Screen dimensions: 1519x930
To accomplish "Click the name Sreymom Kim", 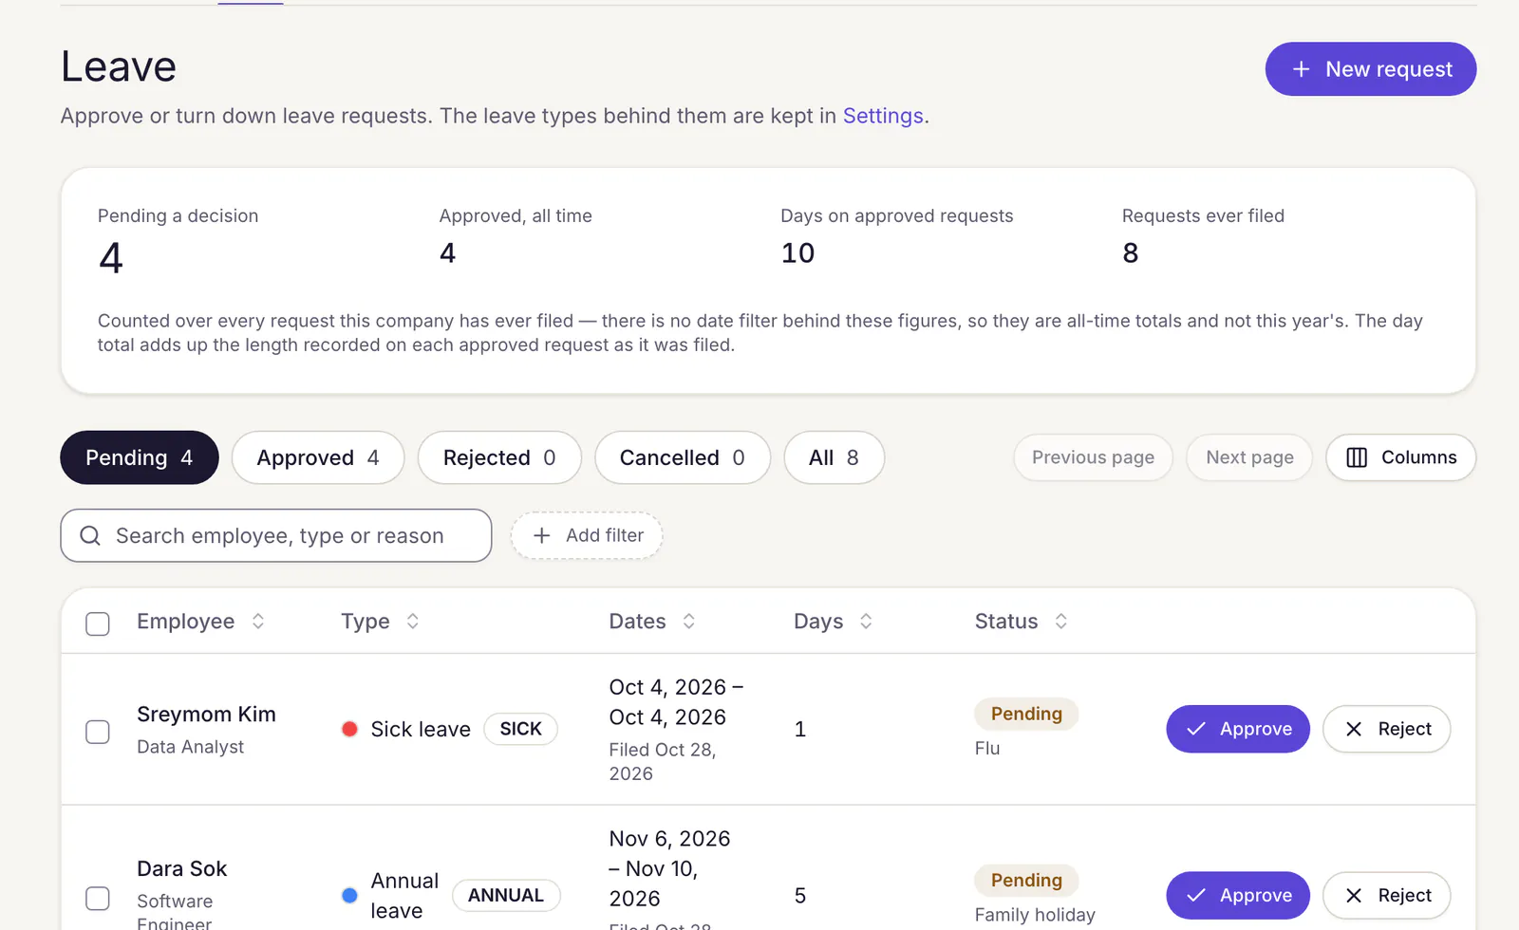I will pos(206,715).
